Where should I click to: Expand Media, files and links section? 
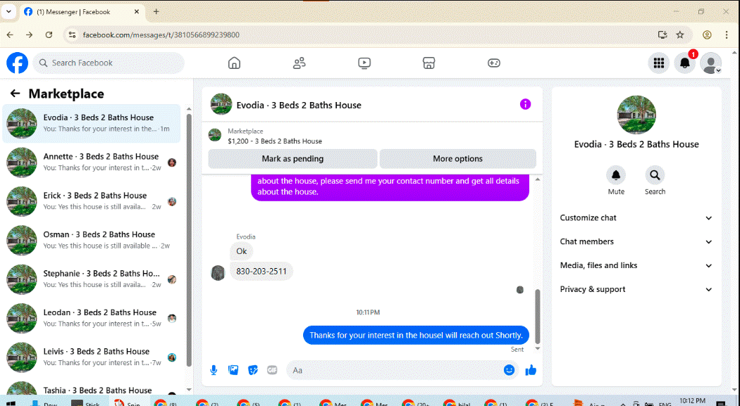[636, 266]
